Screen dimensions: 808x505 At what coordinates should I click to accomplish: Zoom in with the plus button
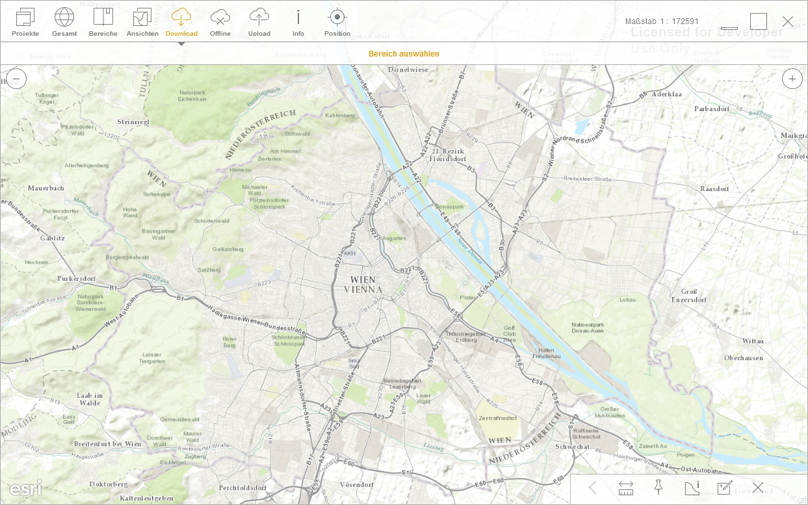(x=792, y=79)
